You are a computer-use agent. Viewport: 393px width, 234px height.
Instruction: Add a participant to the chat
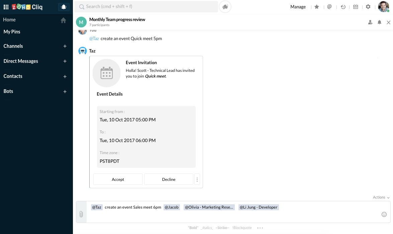pyautogui.click(x=370, y=22)
